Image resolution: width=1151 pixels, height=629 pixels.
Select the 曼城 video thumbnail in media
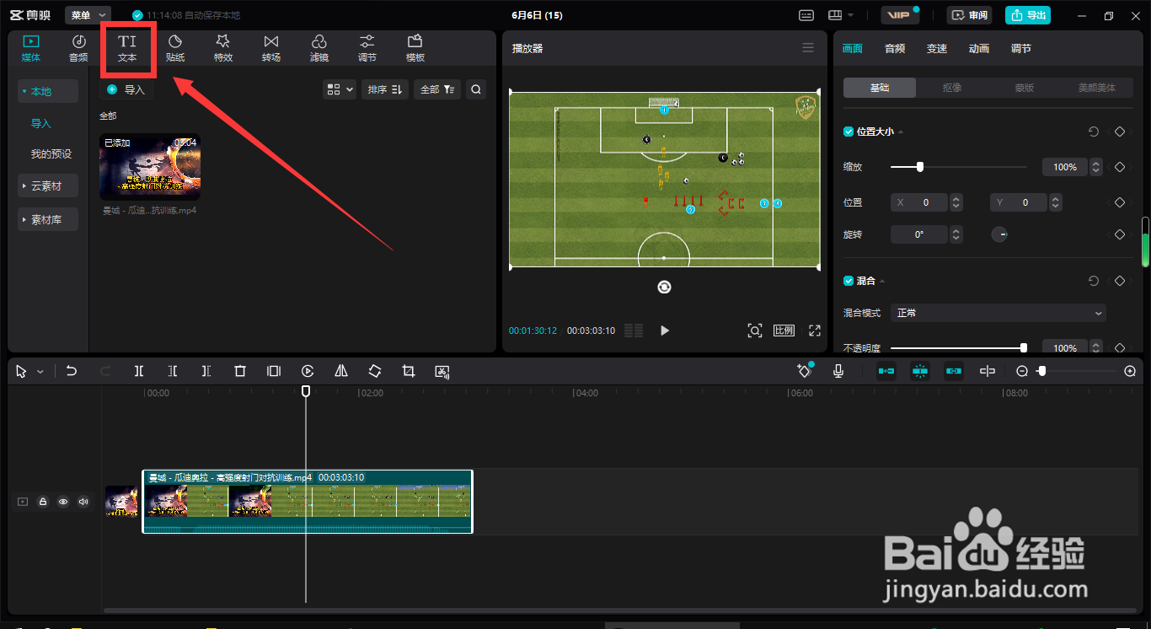(150, 167)
